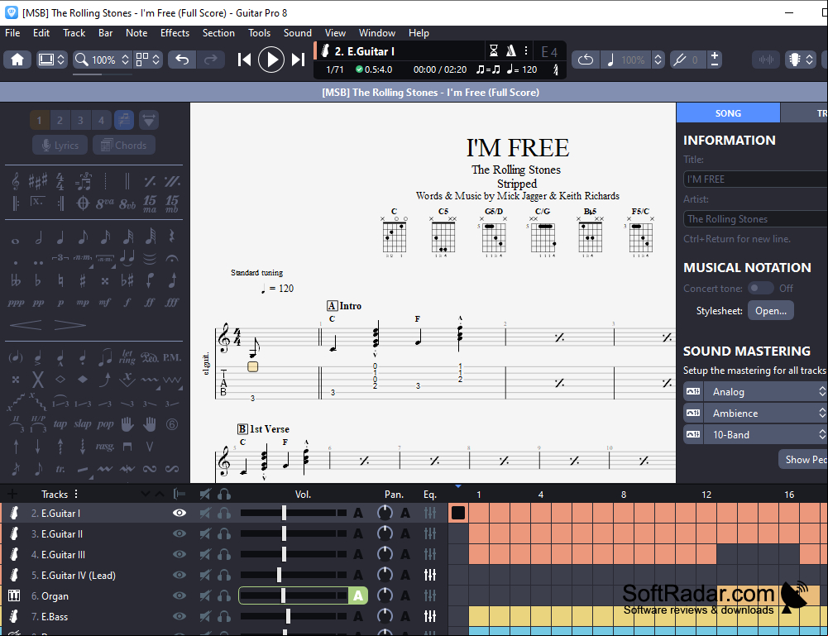Open the Effects menu
828x636 pixels.
[x=175, y=33]
